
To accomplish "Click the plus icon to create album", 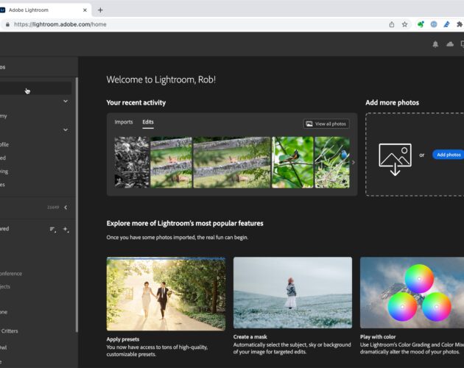I will tap(66, 229).
